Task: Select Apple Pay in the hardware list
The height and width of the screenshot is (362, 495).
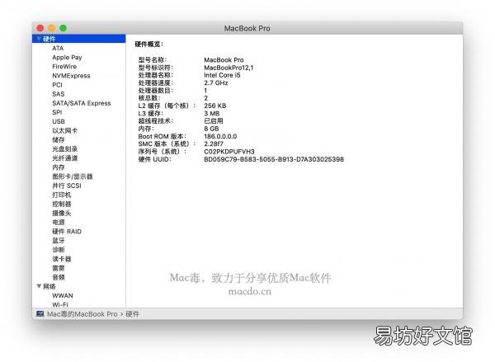Action: point(67,58)
